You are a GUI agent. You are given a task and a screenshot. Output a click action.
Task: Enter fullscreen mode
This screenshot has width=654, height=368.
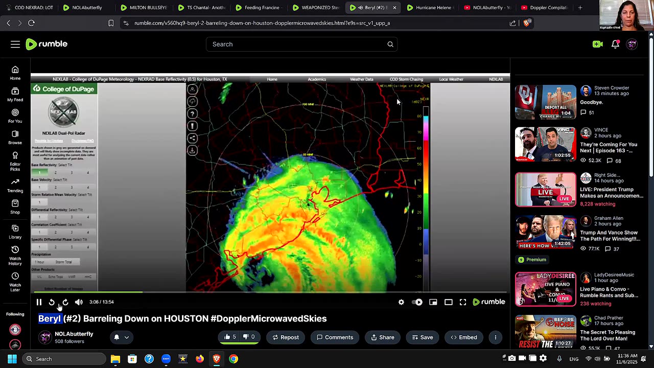(463, 302)
